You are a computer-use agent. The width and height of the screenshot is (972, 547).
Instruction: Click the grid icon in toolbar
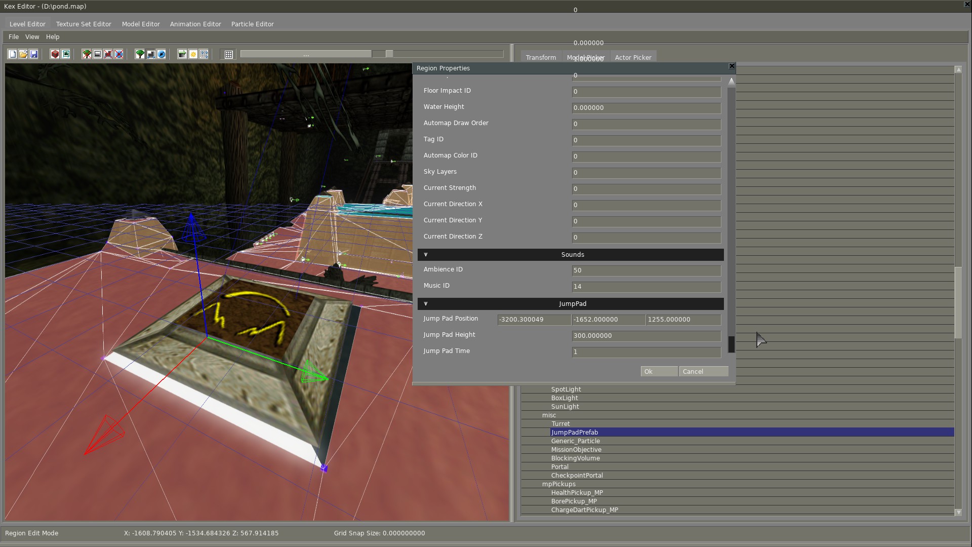[229, 54]
